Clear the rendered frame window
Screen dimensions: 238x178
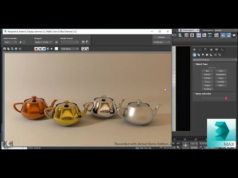coord(20,49)
